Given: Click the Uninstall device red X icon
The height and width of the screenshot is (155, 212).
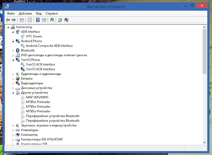Looking at the screenshot, I should 66,20.
